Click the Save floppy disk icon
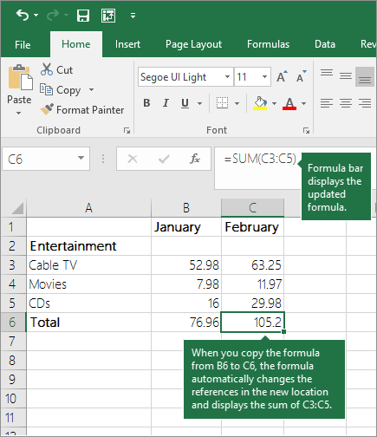 pyautogui.click(x=83, y=16)
